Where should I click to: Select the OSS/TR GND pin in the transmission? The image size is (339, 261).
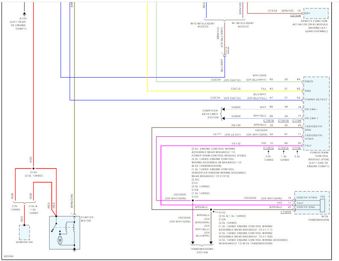tap(306, 207)
